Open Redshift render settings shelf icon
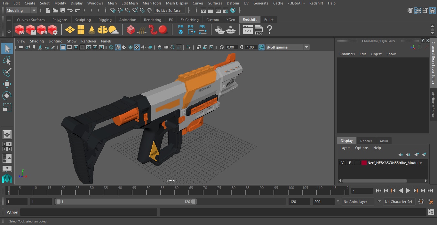 click(52, 30)
